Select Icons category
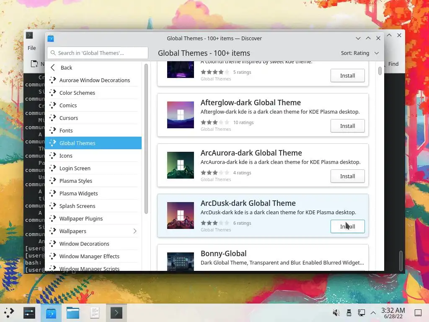The image size is (429, 322). (93, 156)
